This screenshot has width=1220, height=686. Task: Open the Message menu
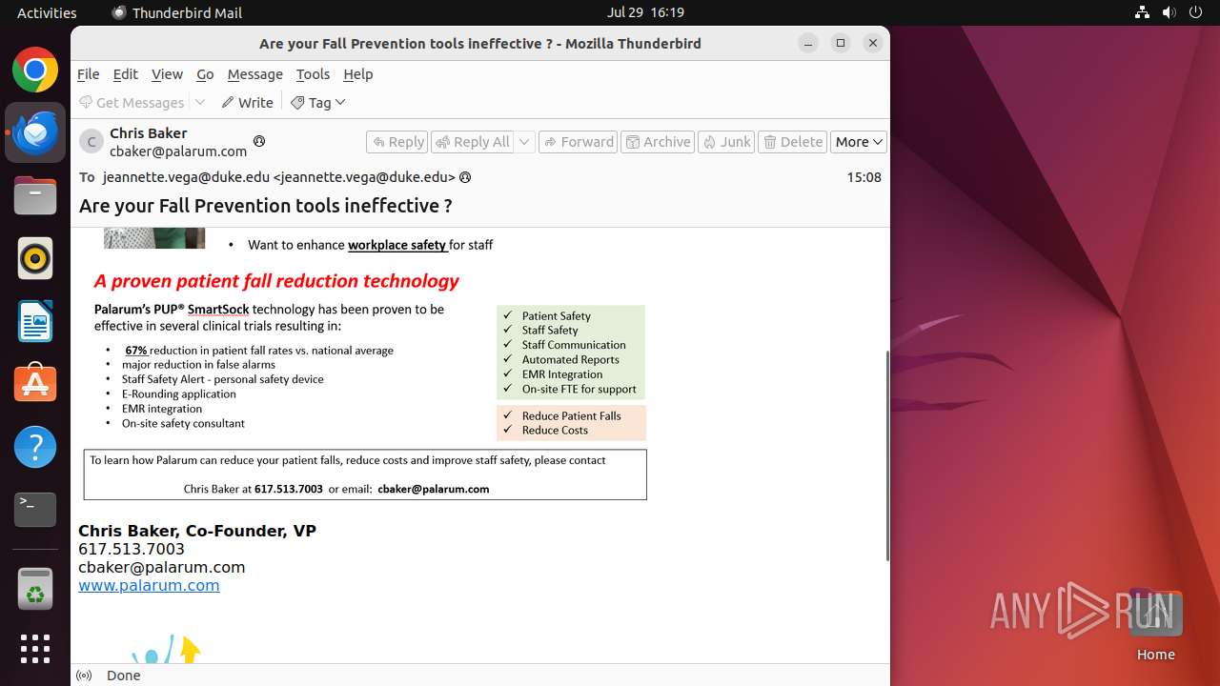coord(254,74)
